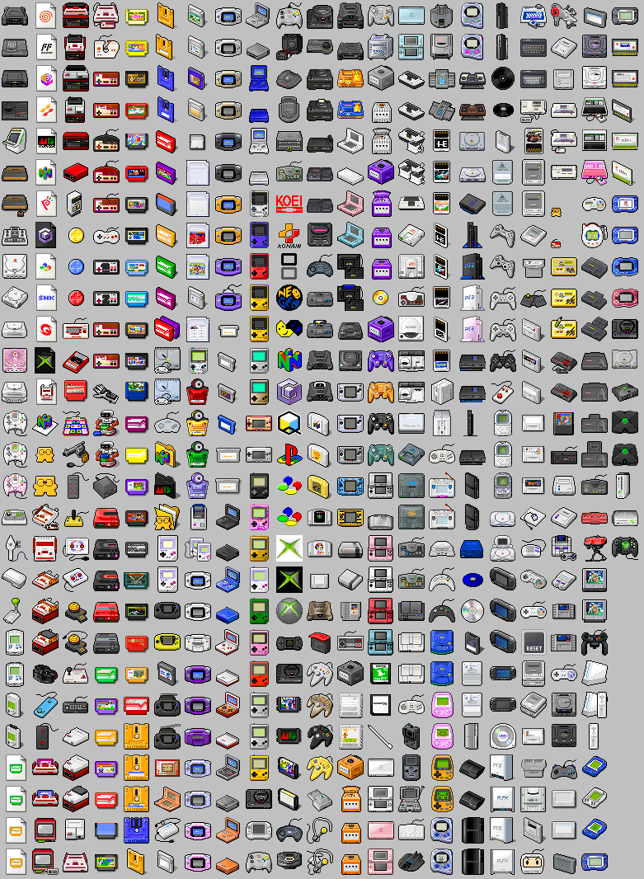
Task: Pick the revolver light gun icon
Action: click(x=78, y=453)
